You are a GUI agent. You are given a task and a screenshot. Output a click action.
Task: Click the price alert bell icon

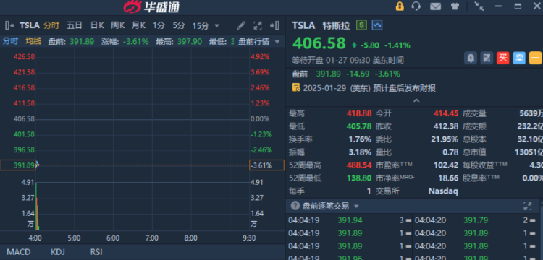(x=471, y=58)
